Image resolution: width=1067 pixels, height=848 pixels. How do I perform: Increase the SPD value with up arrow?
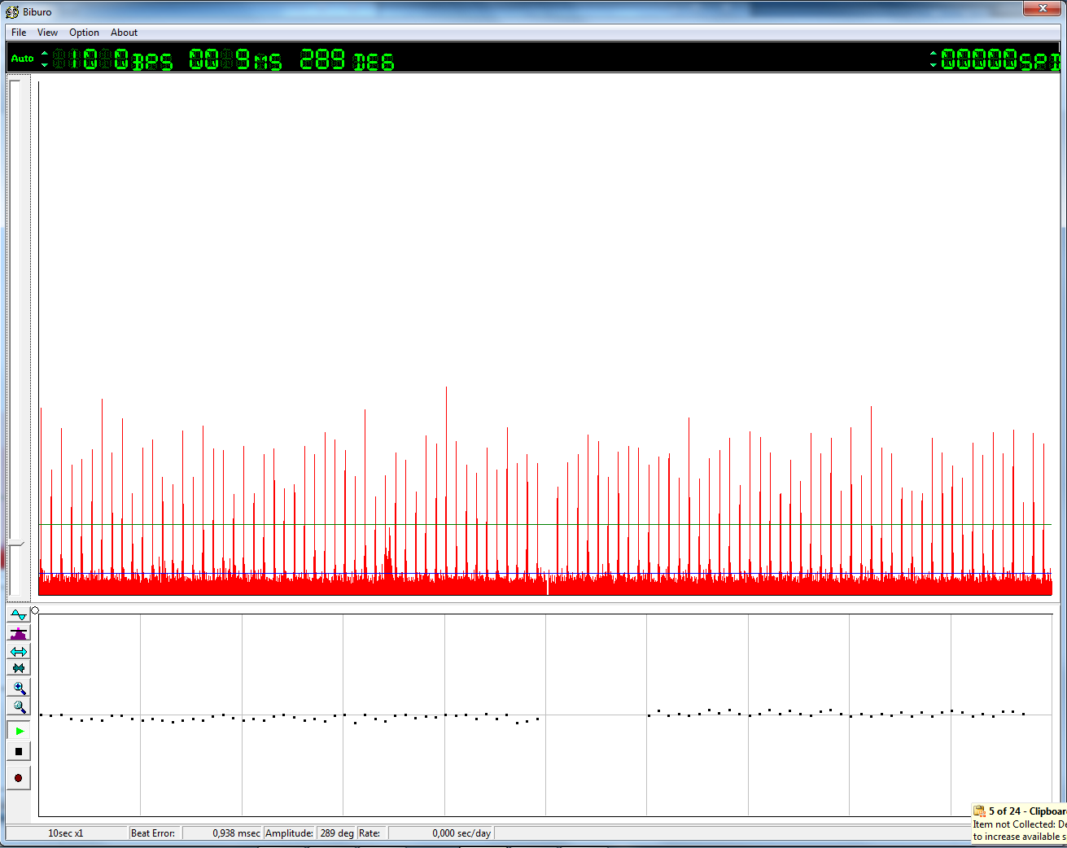(933, 54)
